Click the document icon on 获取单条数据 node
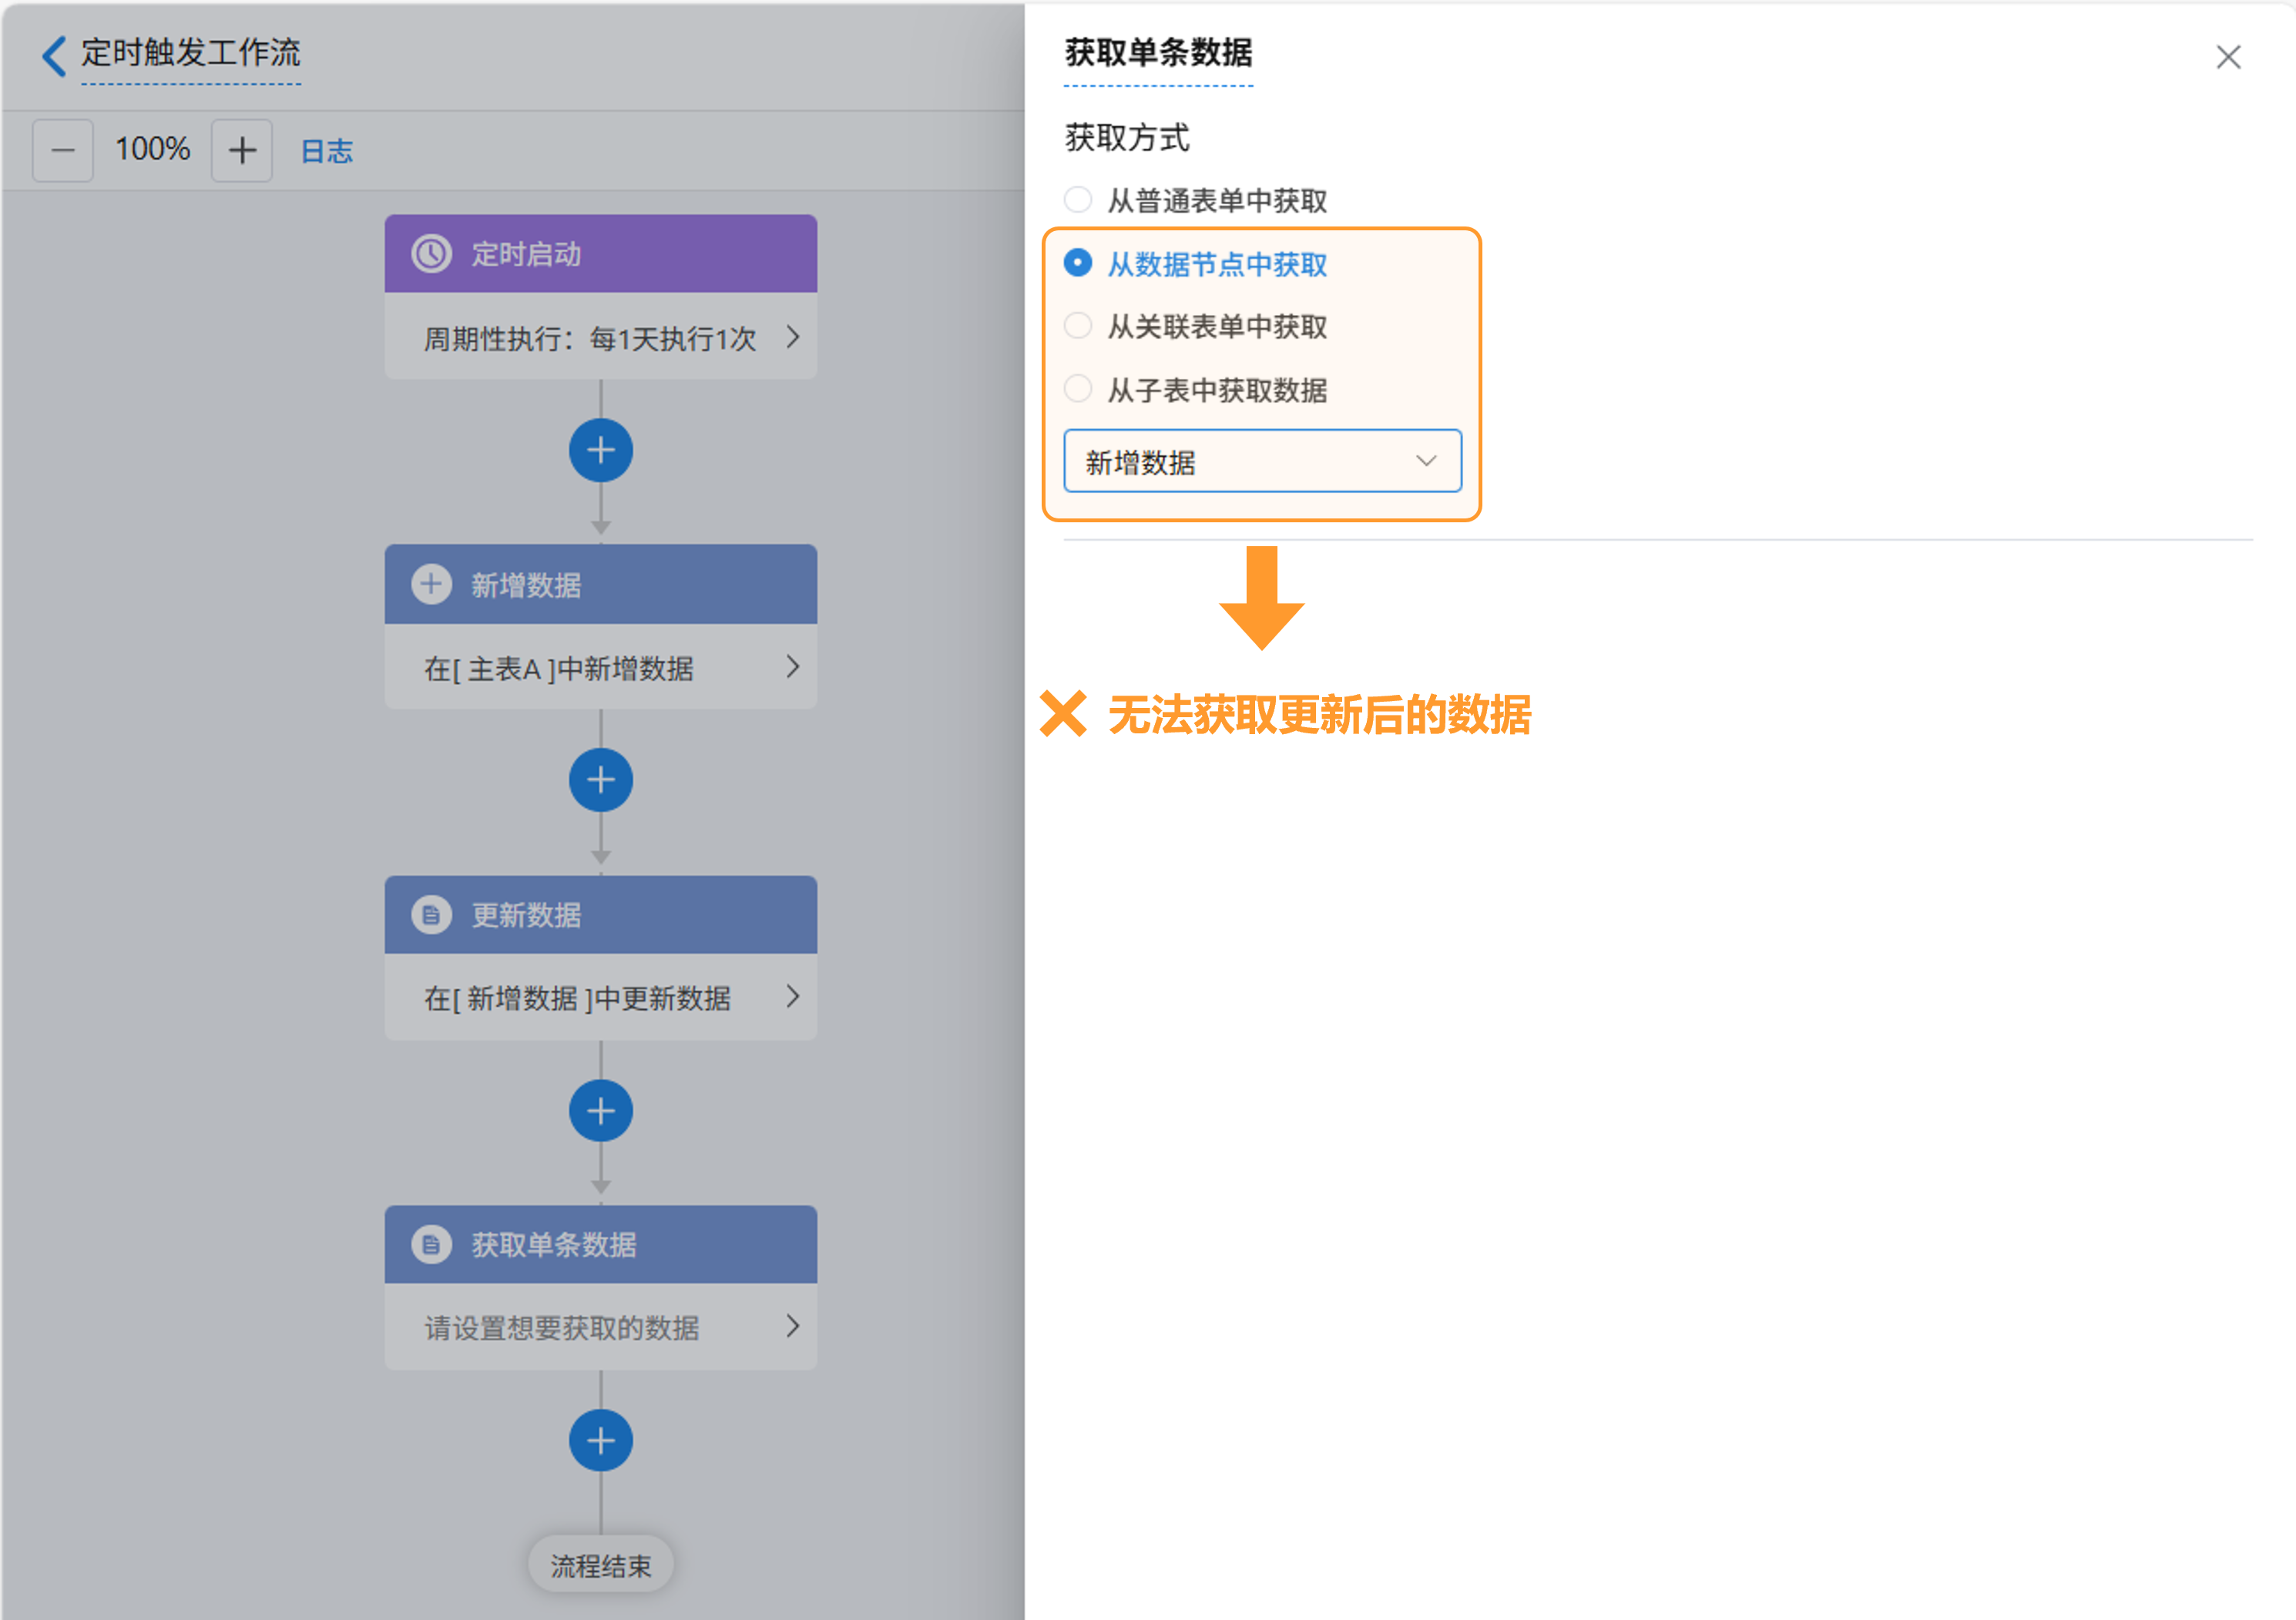The image size is (2296, 1620). point(431,1245)
